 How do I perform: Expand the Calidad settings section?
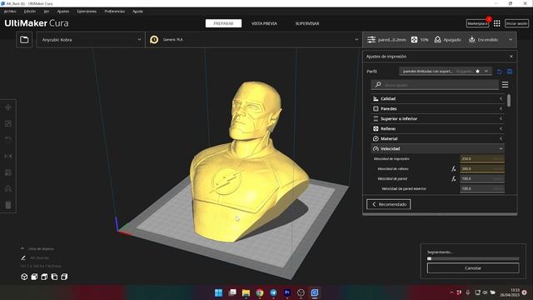pyautogui.click(x=437, y=98)
